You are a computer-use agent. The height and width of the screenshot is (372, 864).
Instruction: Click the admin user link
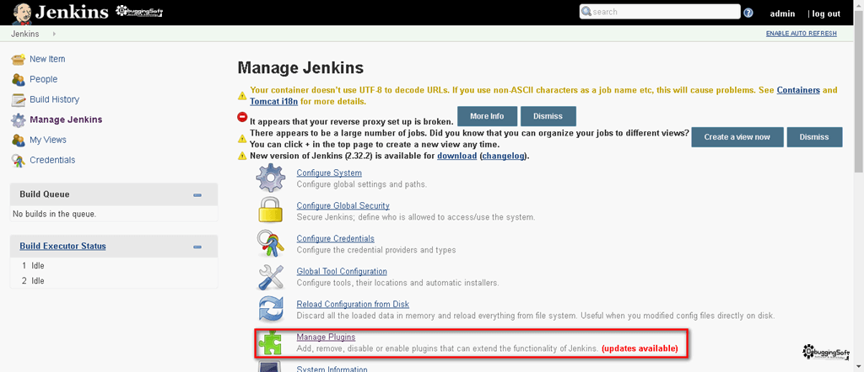[x=782, y=13]
